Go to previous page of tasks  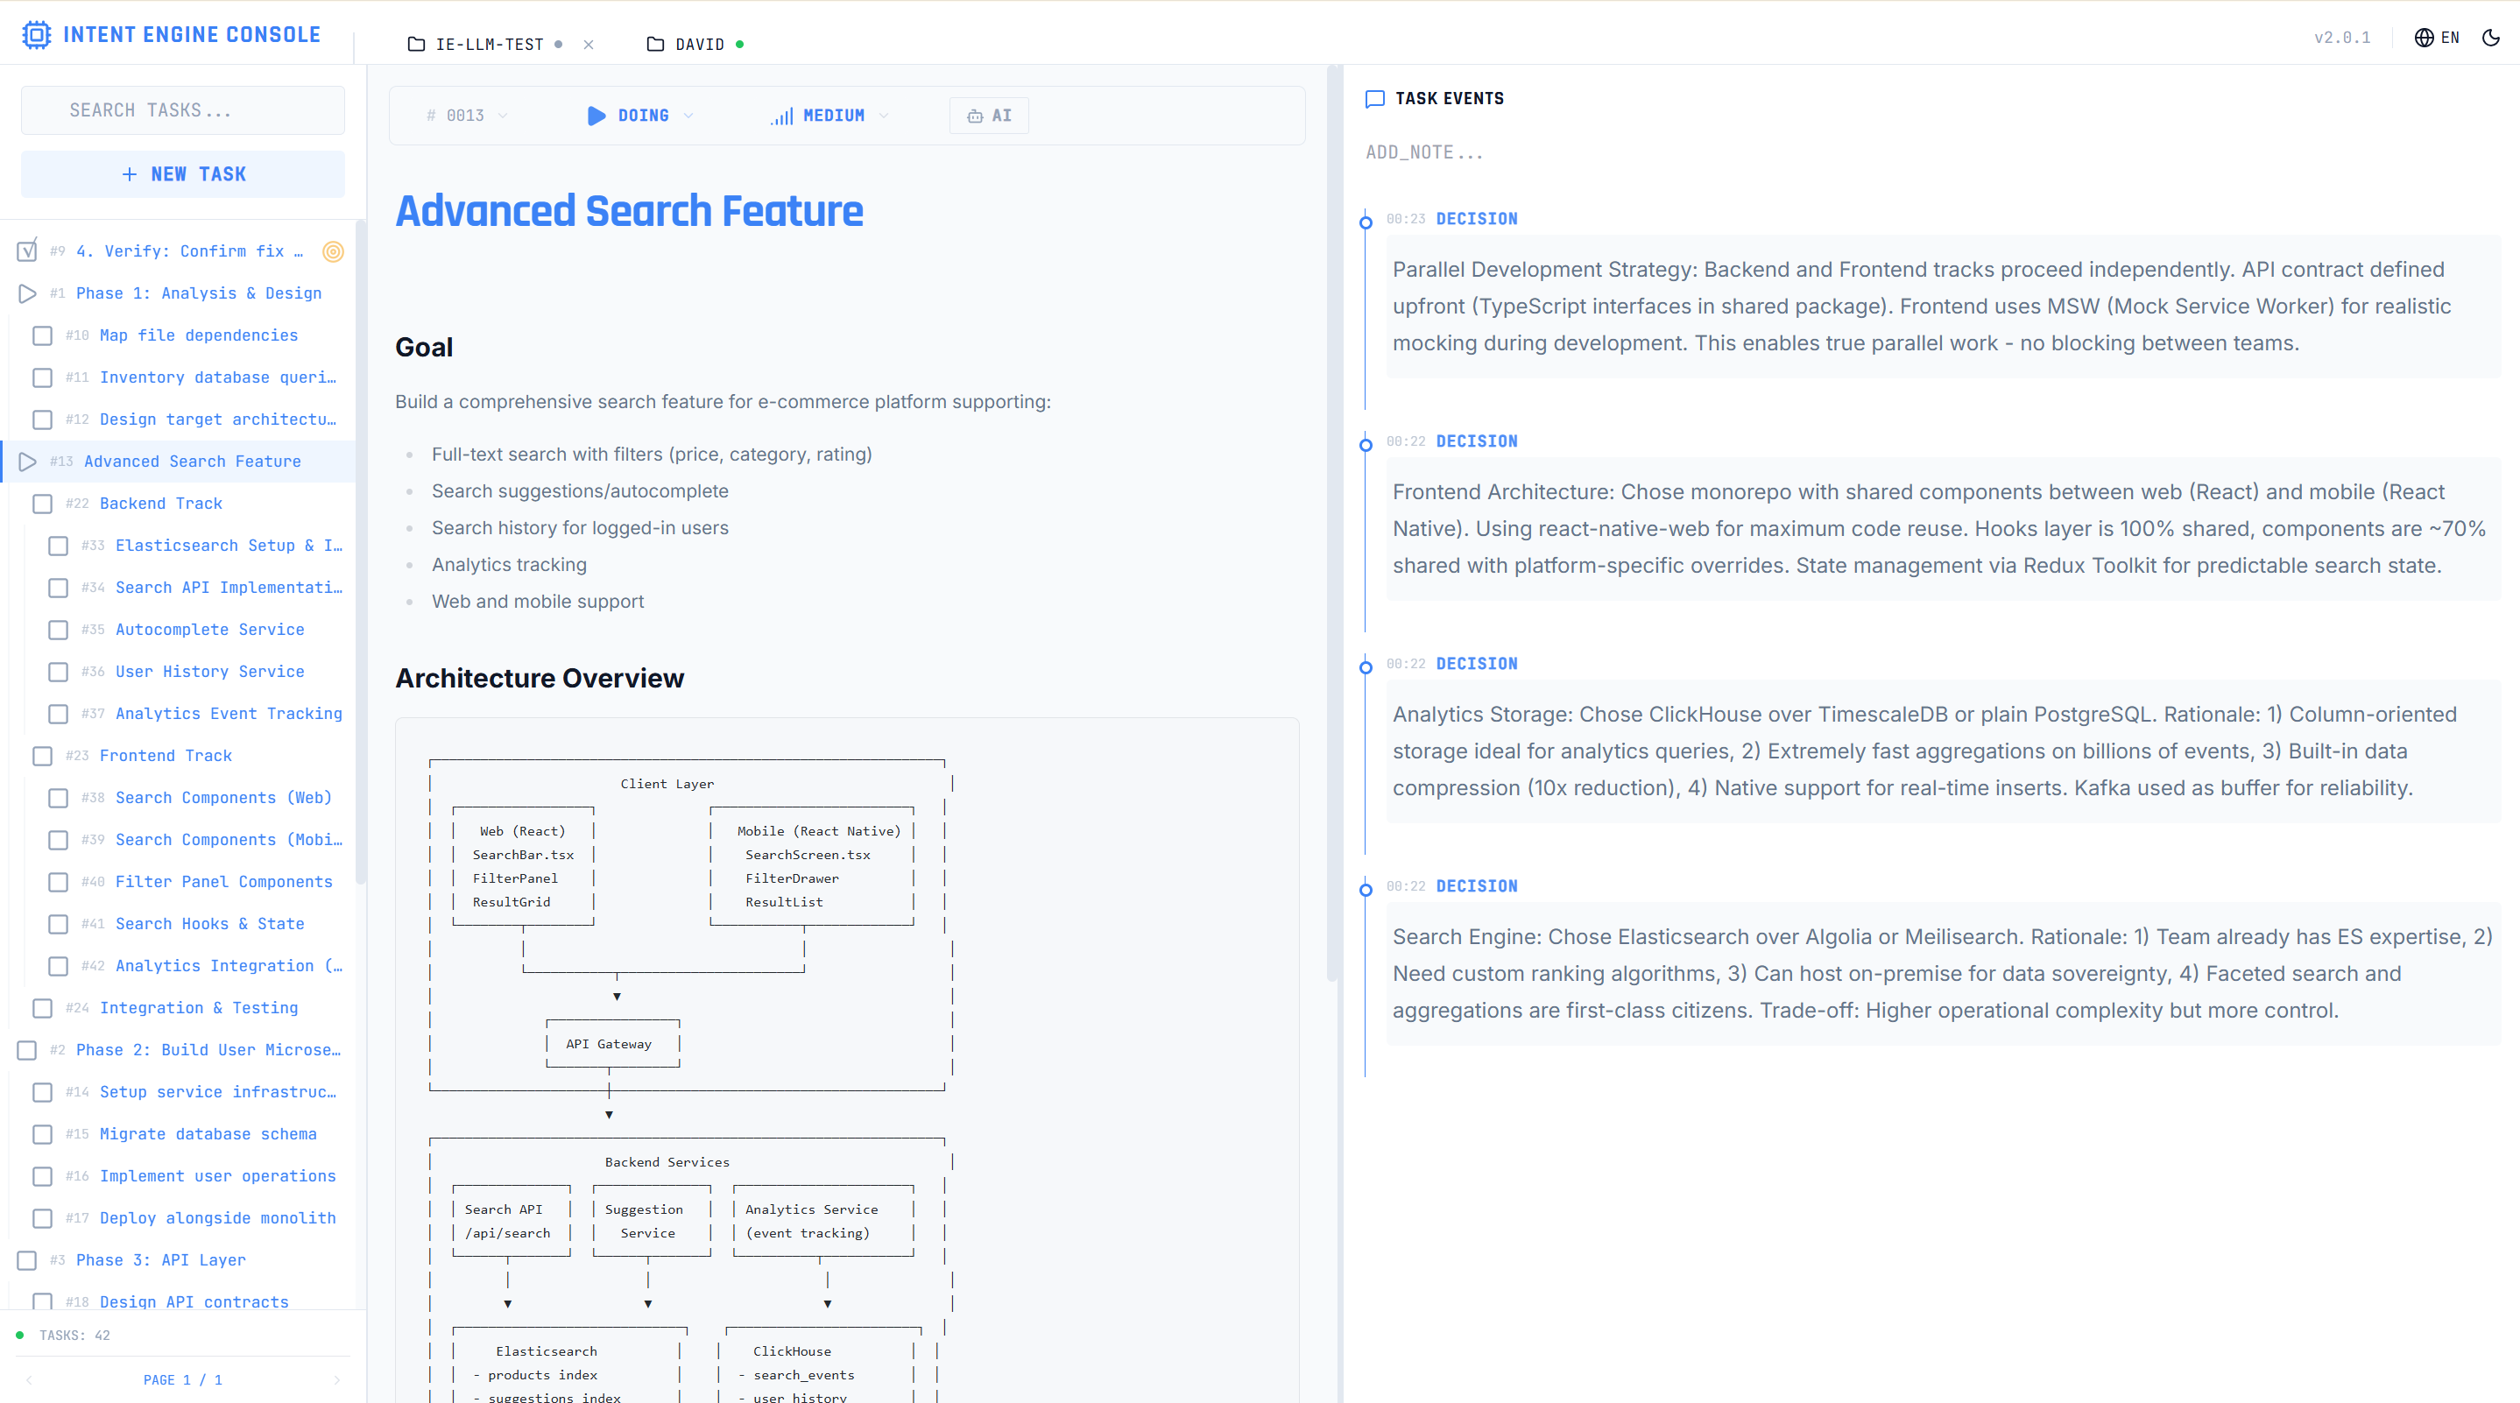point(30,1380)
